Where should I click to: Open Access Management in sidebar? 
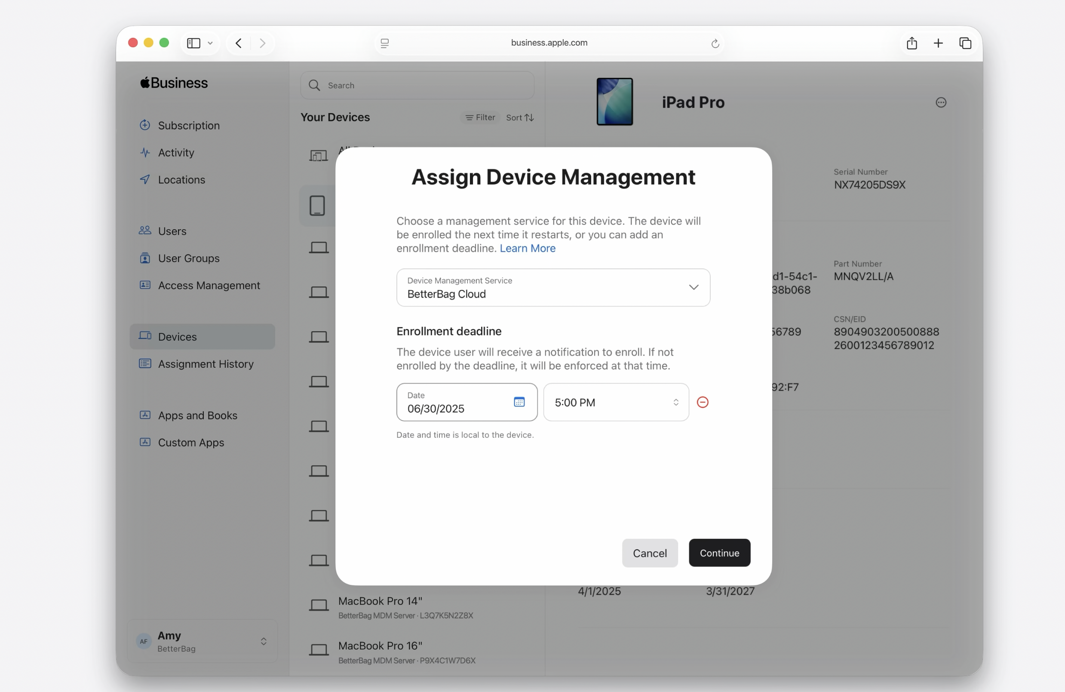click(x=209, y=285)
